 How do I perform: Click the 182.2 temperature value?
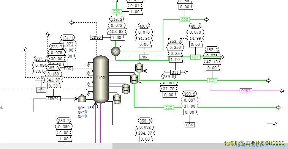coord(212,50)
